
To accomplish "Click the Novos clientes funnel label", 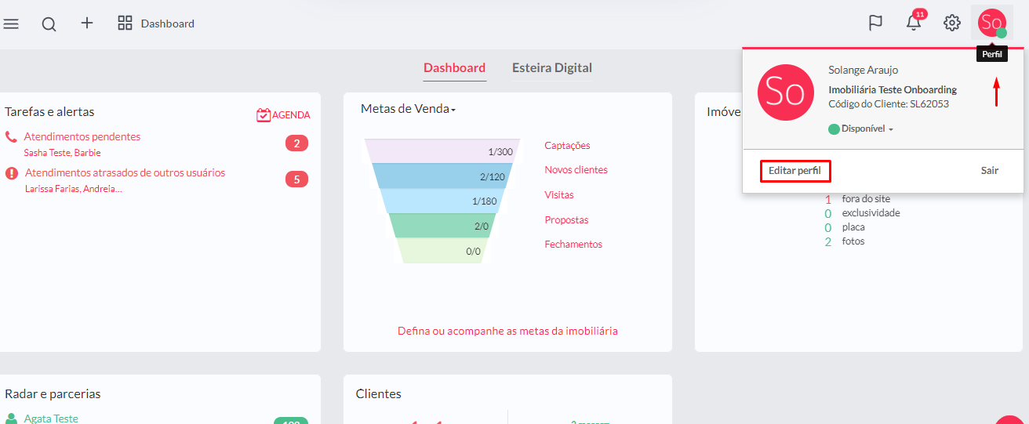I will point(576,170).
